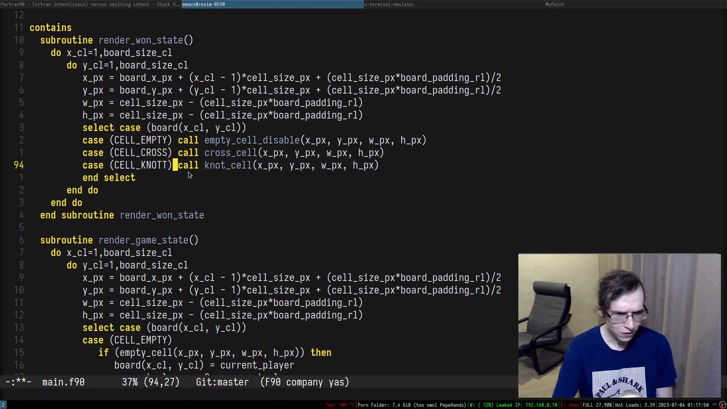Click the EN keyboard layout indicator
727x409 pixels.
click(x=715, y=405)
